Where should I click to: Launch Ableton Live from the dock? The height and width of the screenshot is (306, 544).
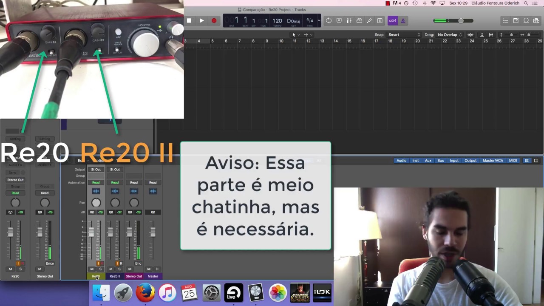234,292
